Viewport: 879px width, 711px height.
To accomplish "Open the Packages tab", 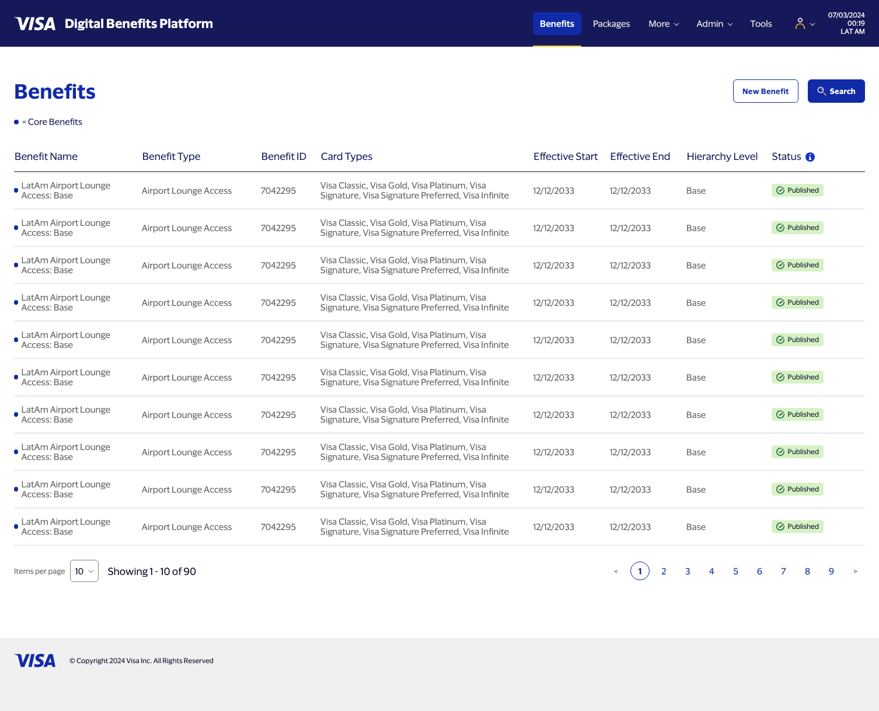I will 611,24.
